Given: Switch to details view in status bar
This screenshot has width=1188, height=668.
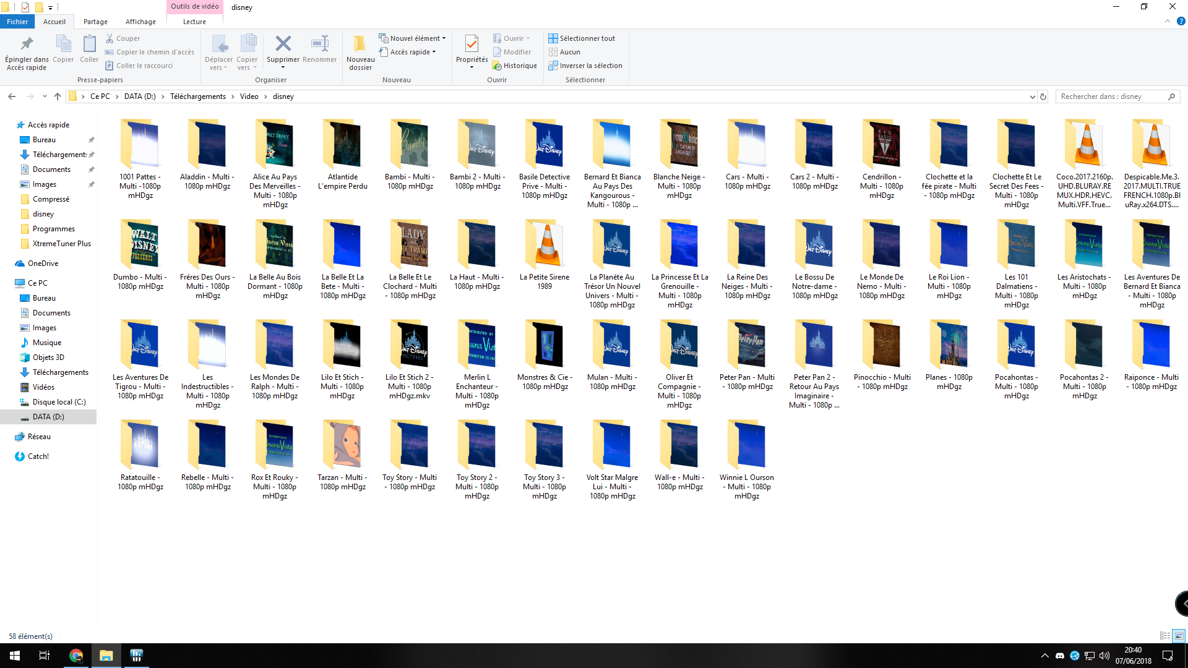Looking at the screenshot, I should tap(1165, 636).
